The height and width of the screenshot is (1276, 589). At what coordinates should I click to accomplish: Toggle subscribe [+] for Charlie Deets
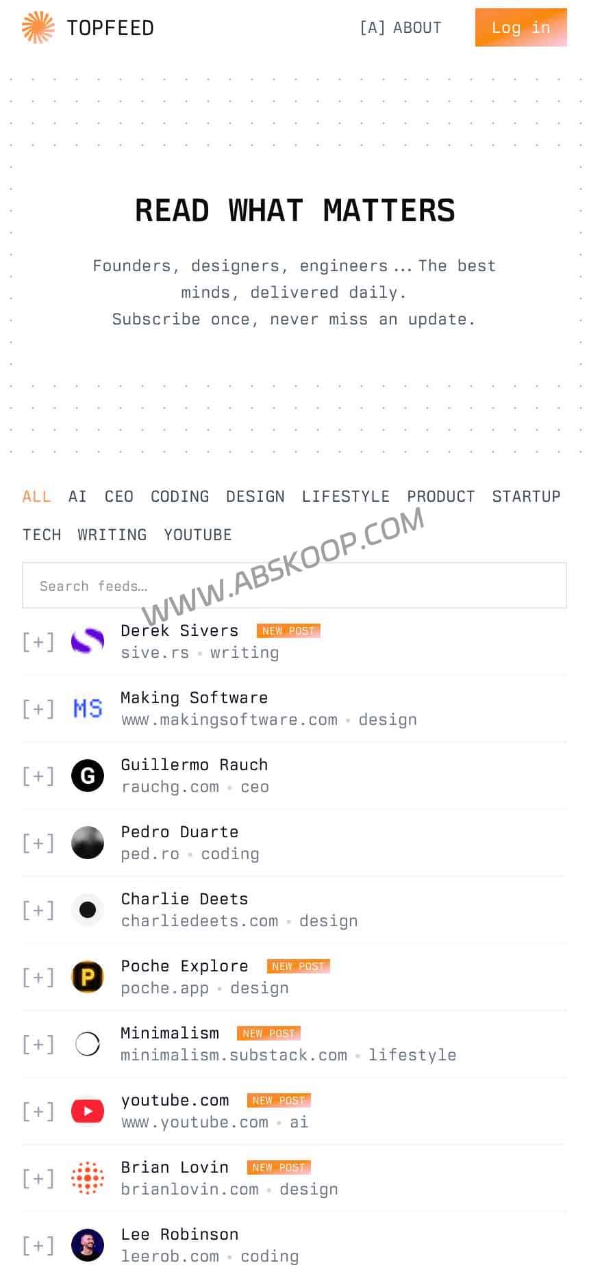(x=38, y=910)
